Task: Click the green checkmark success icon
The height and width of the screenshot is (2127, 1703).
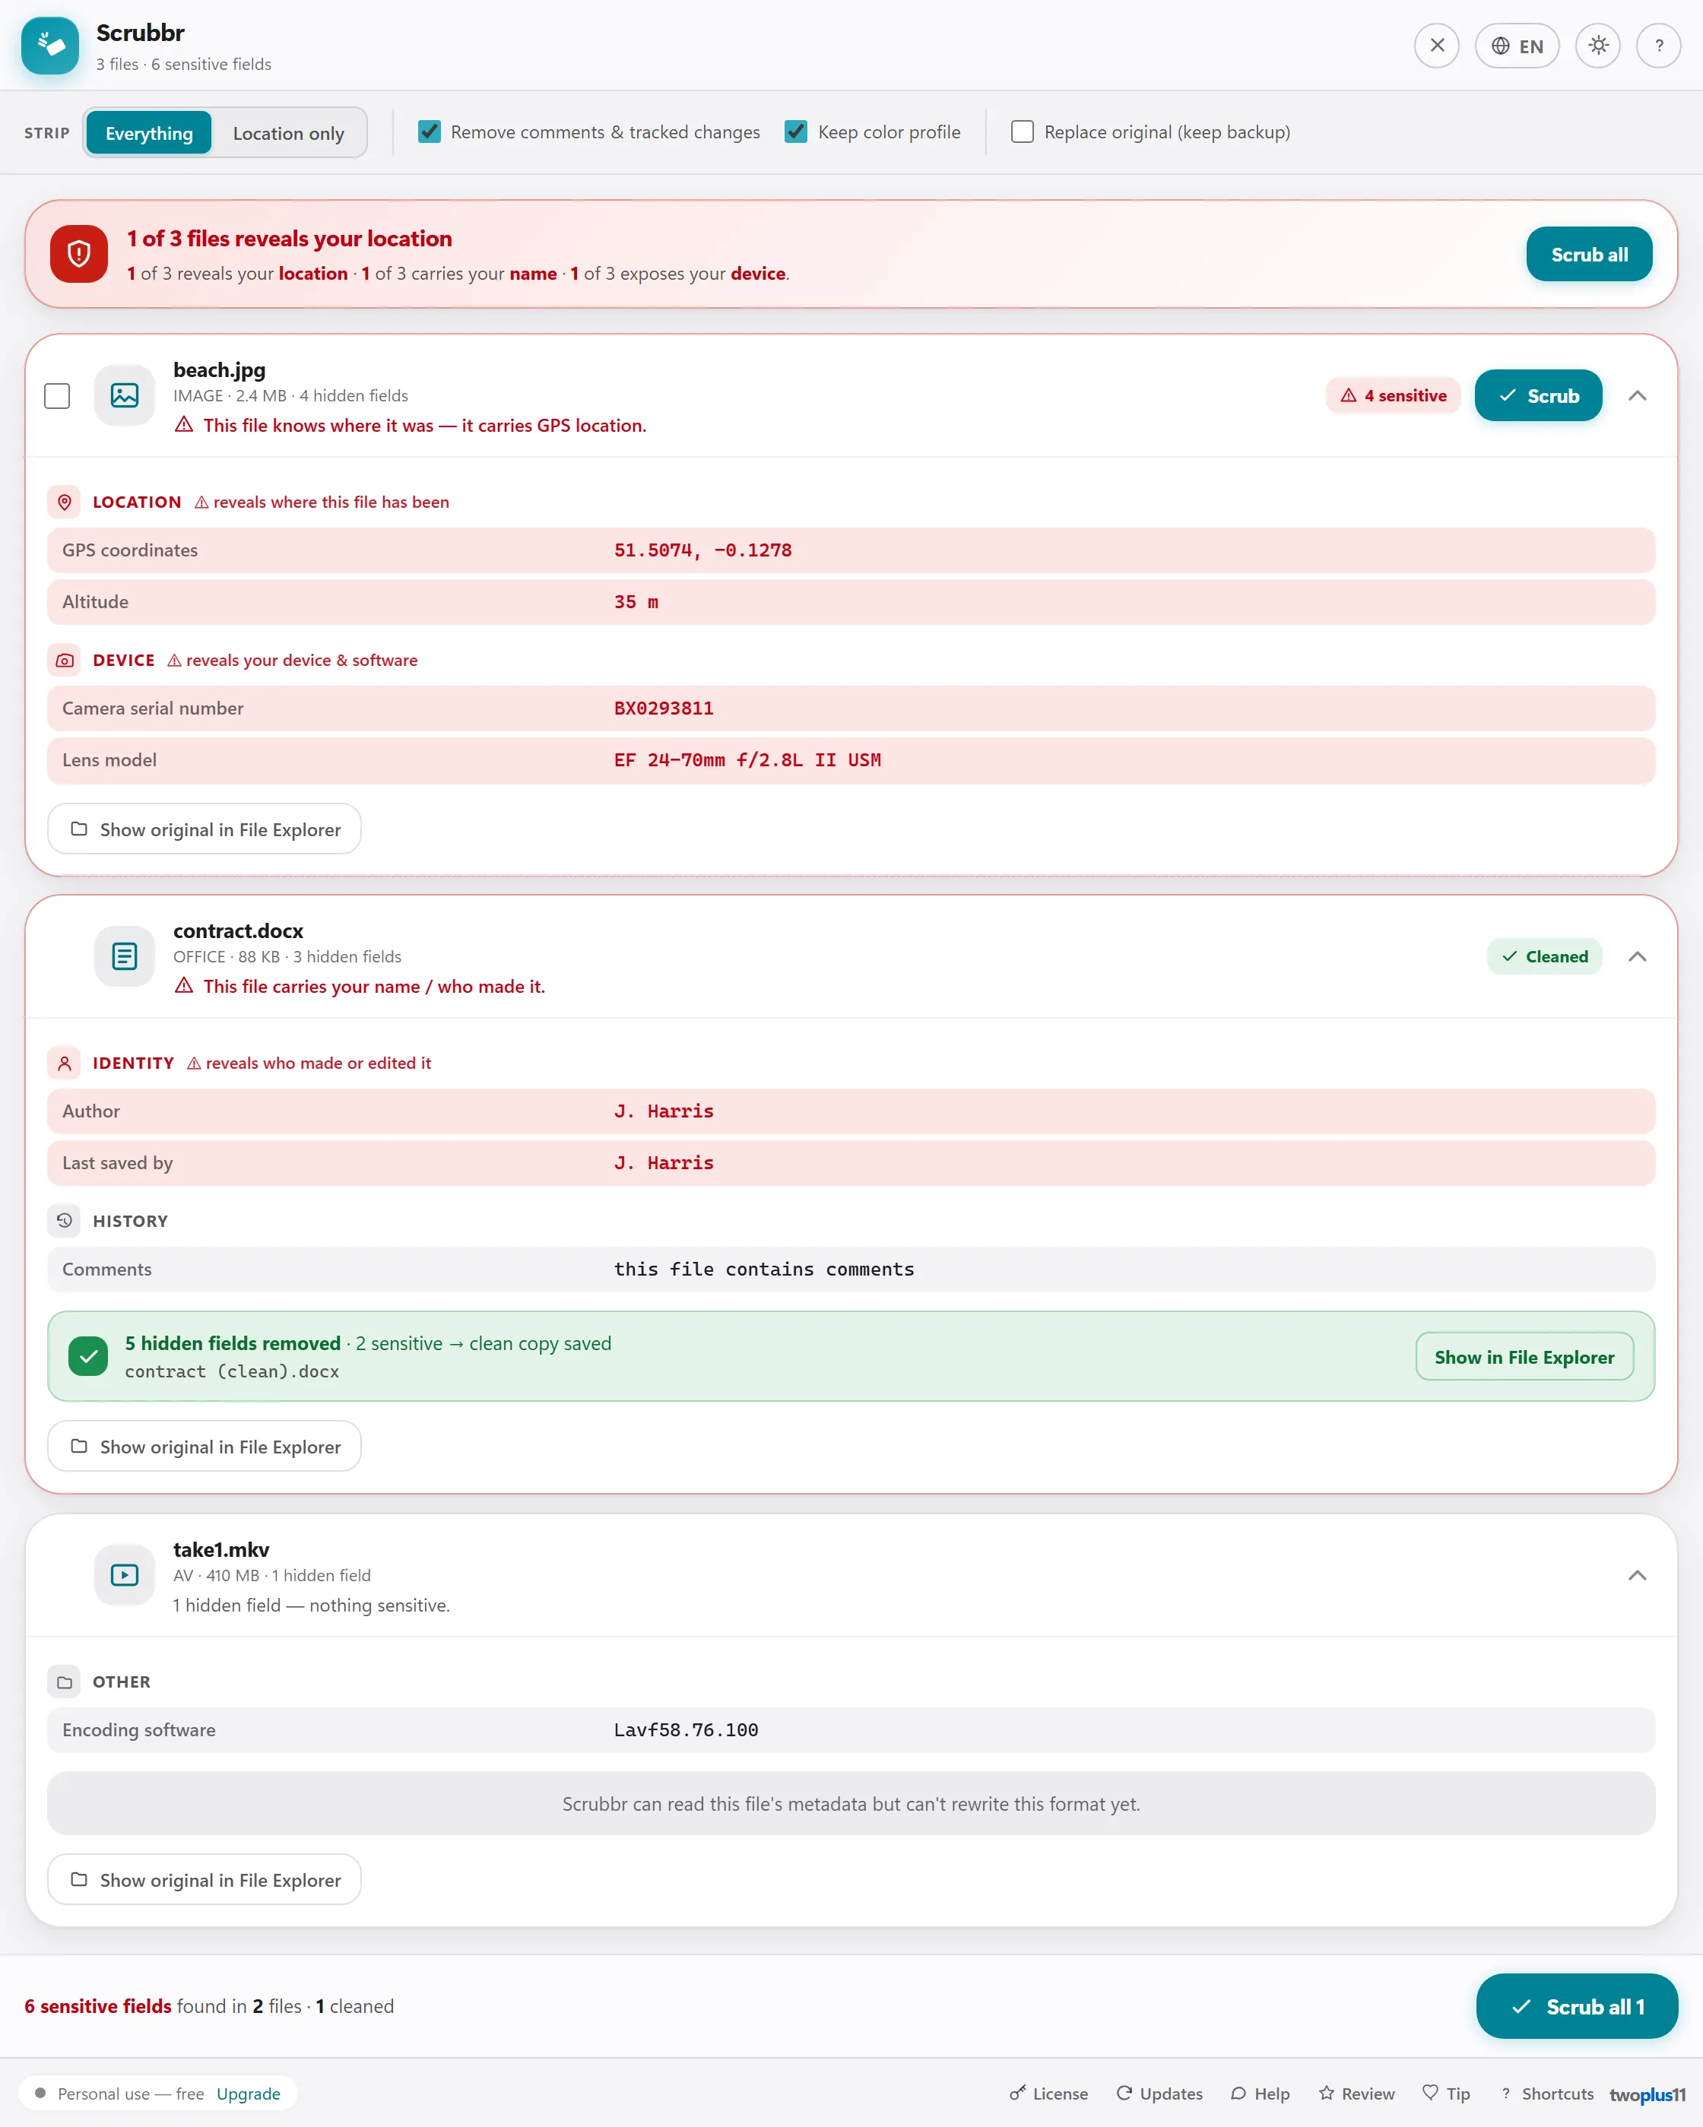Action: (x=88, y=1356)
